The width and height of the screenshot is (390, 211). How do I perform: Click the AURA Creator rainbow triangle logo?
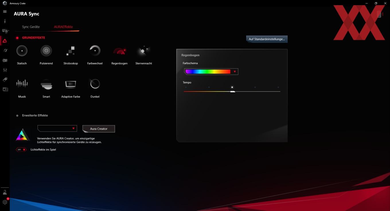22,135
